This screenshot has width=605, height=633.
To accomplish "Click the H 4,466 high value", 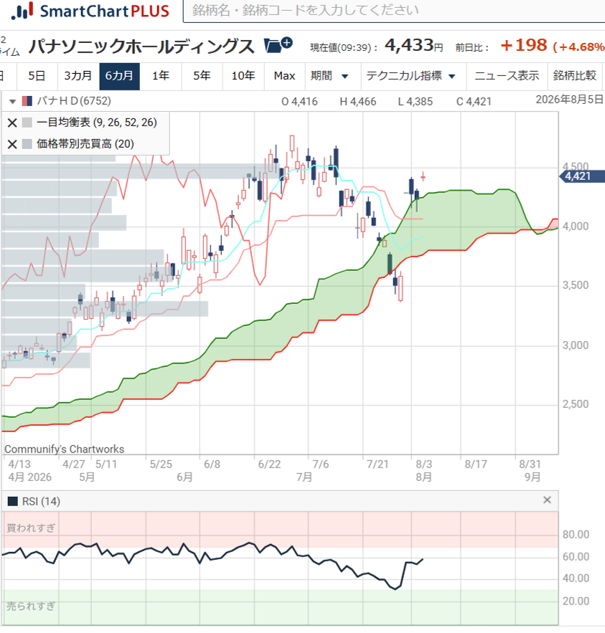I will tap(358, 102).
